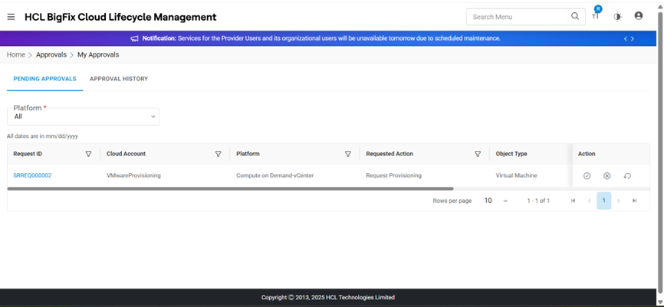Click the 1 - 1 of 1 count
The width and height of the screenshot is (664, 307).
pyautogui.click(x=538, y=201)
